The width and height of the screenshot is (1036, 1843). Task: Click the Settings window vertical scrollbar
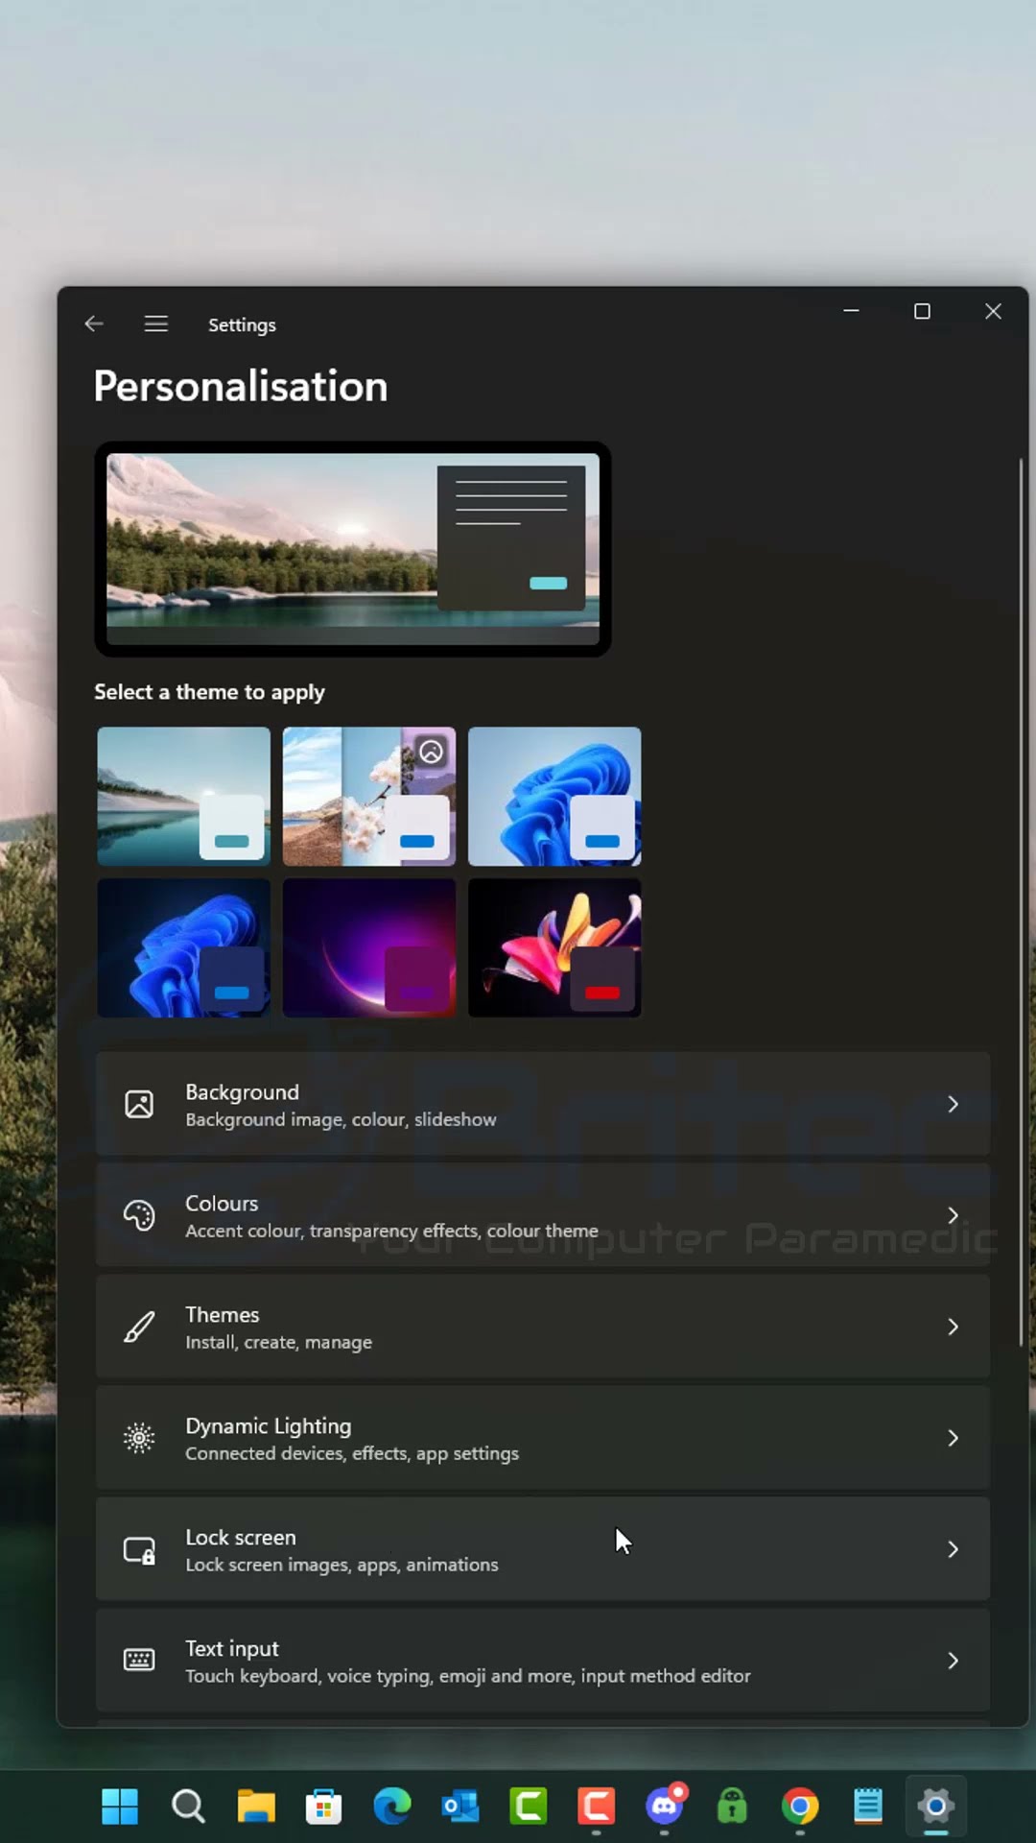point(1021,902)
